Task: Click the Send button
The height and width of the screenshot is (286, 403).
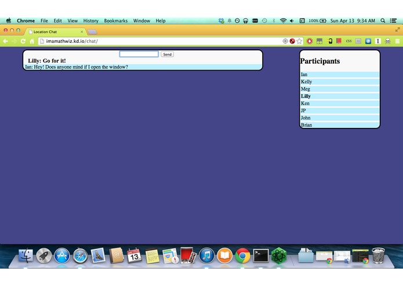Action: coord(168,54)
